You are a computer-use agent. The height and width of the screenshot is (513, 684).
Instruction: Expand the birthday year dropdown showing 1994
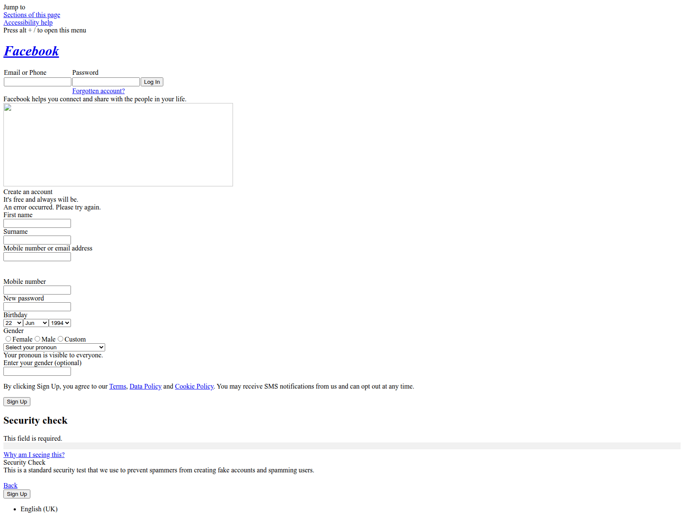point(60,323)
